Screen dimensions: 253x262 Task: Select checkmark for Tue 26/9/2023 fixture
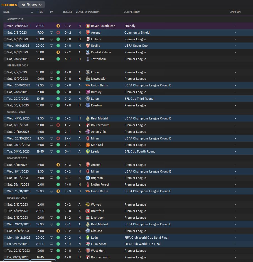[x=5, y=99]
